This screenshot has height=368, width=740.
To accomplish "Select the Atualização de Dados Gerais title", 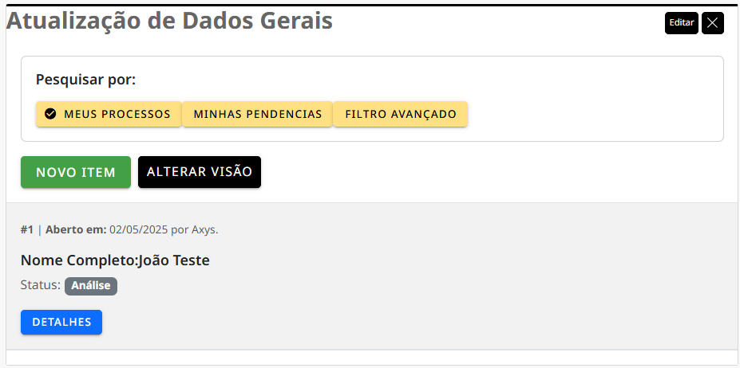I will [169, 22].
